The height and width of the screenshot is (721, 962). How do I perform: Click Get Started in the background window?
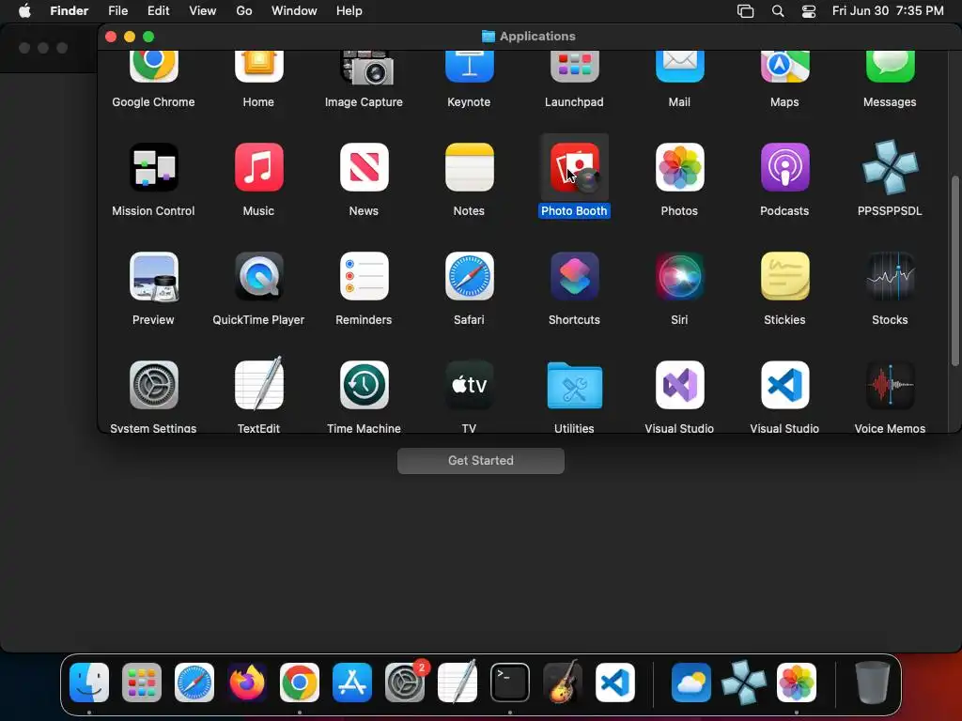point(481,460)
